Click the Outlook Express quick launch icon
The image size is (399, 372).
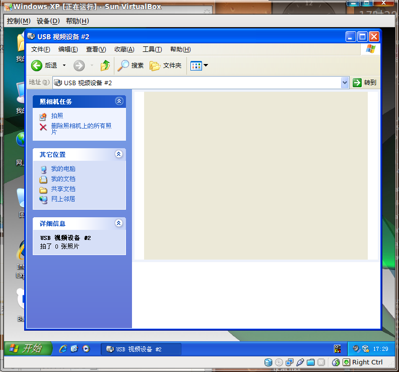pos(74,349)
